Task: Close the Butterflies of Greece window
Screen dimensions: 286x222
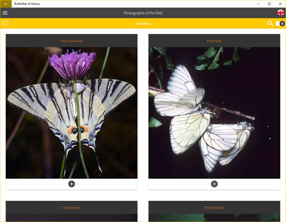Action: point(280,4)
